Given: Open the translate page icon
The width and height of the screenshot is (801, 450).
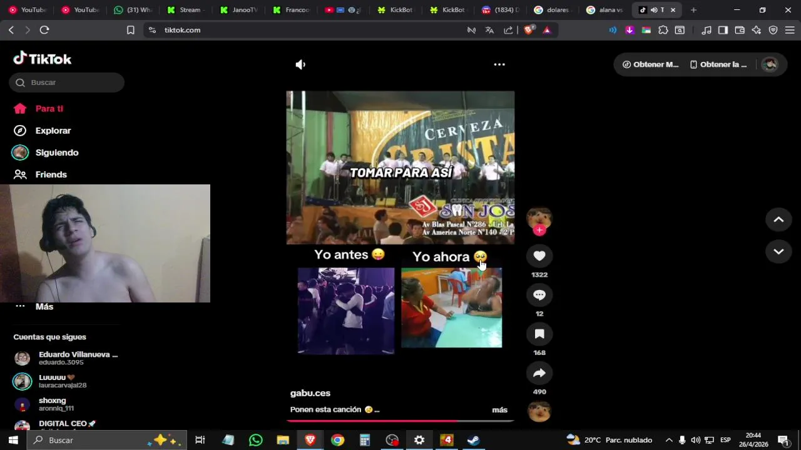Looking at the screenshot, I should (x=489, y=30).
